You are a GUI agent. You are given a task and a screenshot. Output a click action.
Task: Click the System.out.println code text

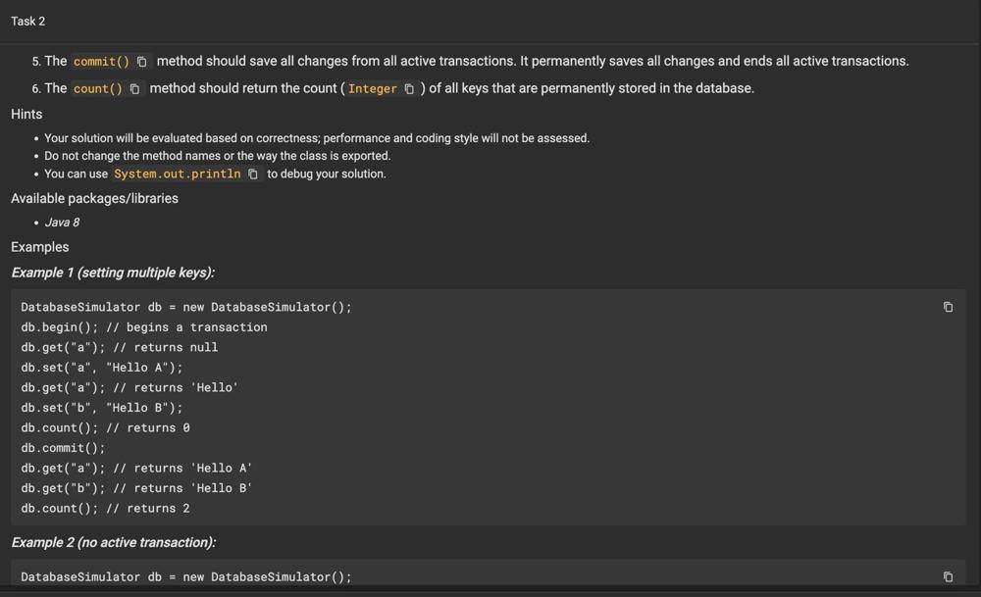tap(177, 174)
